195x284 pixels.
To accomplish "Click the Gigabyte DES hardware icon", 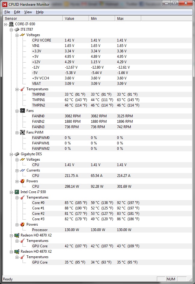I will (x=17, y=154).
